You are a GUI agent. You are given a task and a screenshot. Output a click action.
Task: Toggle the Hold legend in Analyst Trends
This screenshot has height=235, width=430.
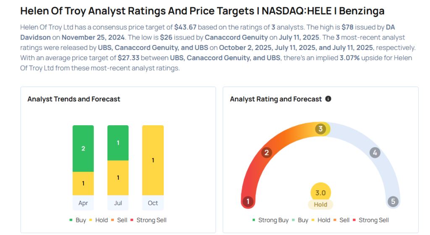(98, 220)
